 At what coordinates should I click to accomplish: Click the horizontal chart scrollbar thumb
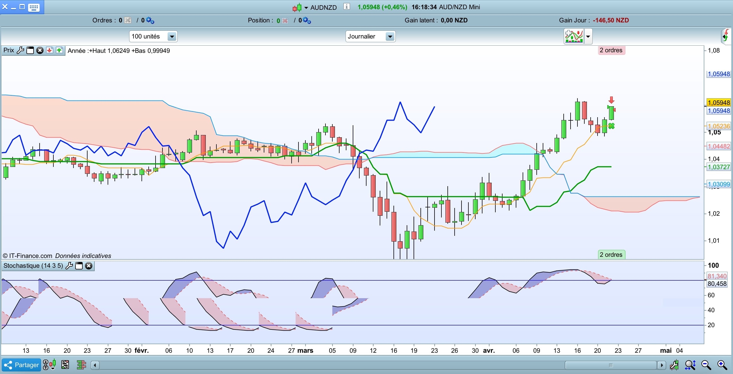coord(611,365)
